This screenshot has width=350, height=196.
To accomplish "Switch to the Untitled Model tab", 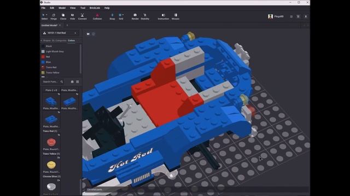I will tap(49, 26).
